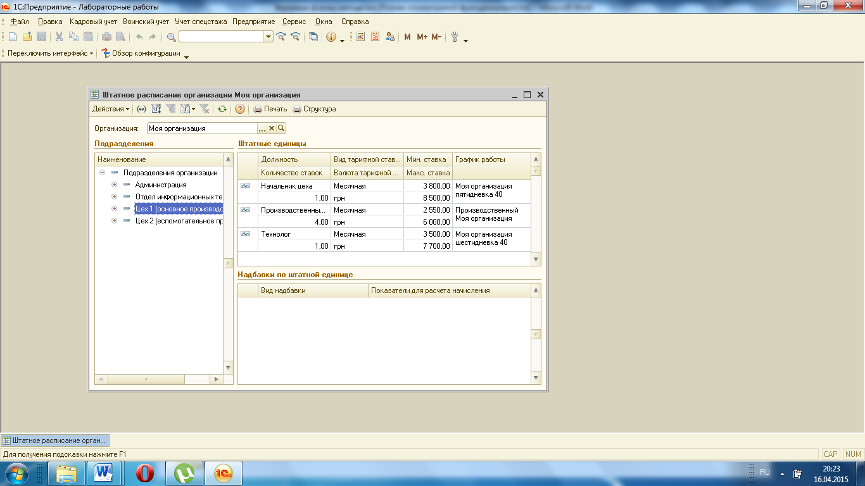
Task: Click the Вид надбавки column header
Action: tap(313, 290)
